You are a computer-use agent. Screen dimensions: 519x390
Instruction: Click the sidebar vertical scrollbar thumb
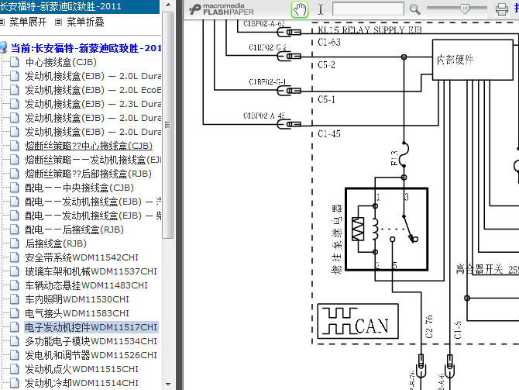point(168,125)
